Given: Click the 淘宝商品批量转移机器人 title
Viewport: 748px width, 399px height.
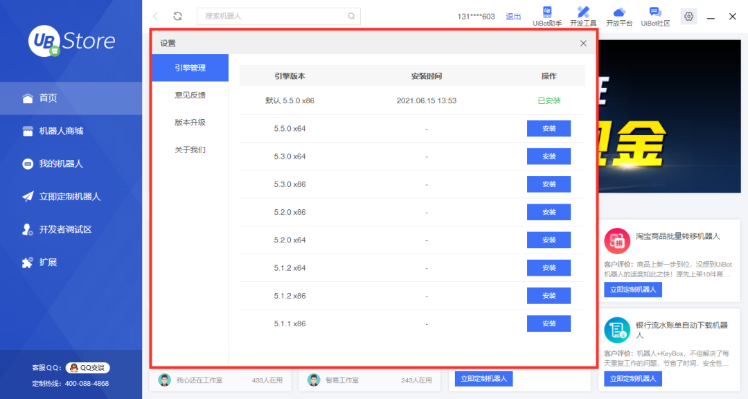Looking at the screenshot, I should (678, 236).
